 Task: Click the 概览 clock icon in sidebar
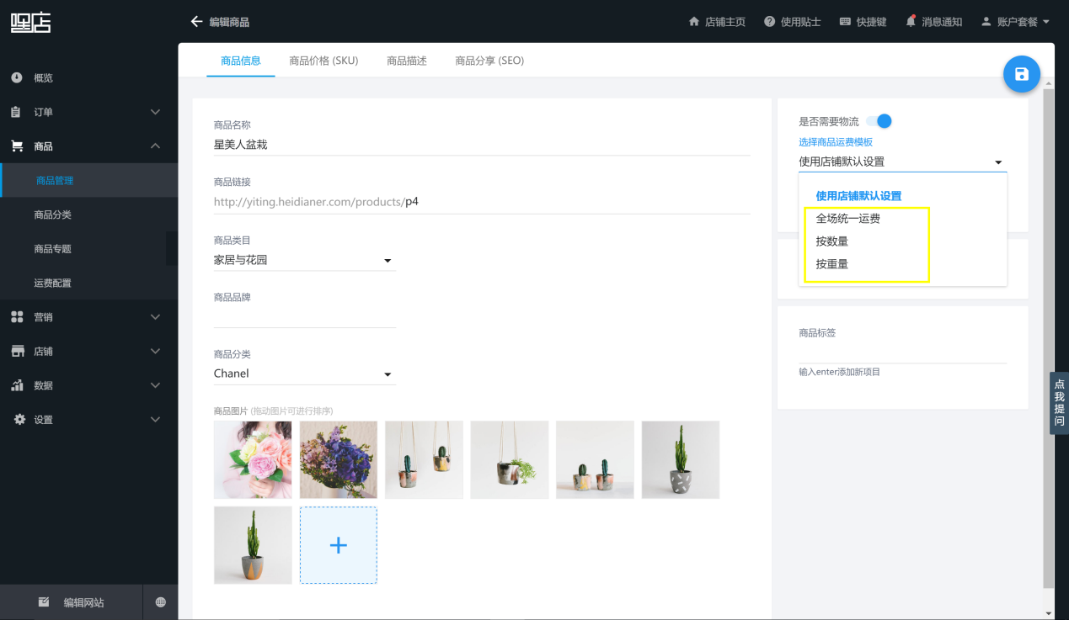(x=17, y=77)
